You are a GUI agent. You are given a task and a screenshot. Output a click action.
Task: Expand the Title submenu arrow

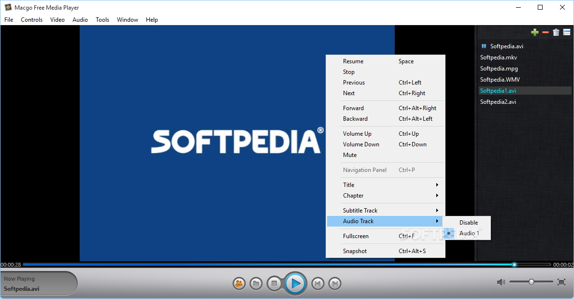(437, 185)
